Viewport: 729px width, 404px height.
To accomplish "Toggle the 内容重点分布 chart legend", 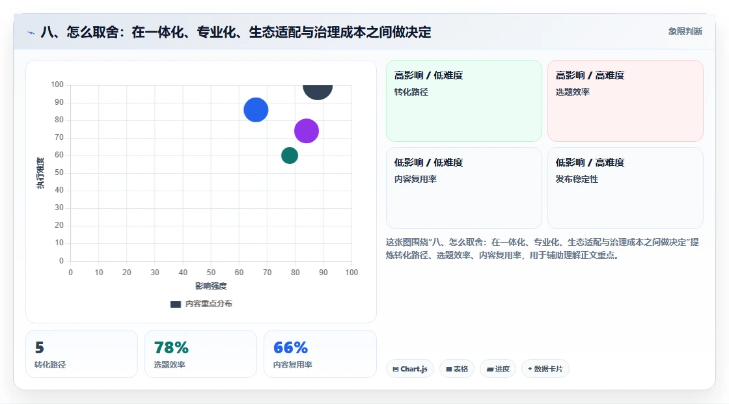I will coord(201,304).
